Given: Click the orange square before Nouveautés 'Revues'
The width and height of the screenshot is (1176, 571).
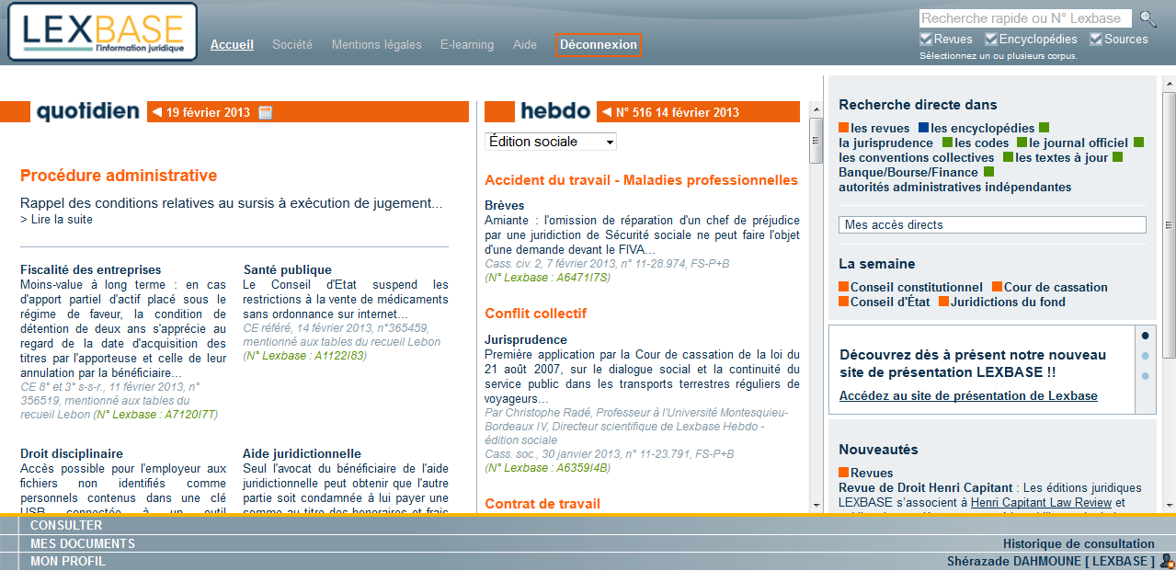Looking at the screenshot, I should [x=844, y=474].
